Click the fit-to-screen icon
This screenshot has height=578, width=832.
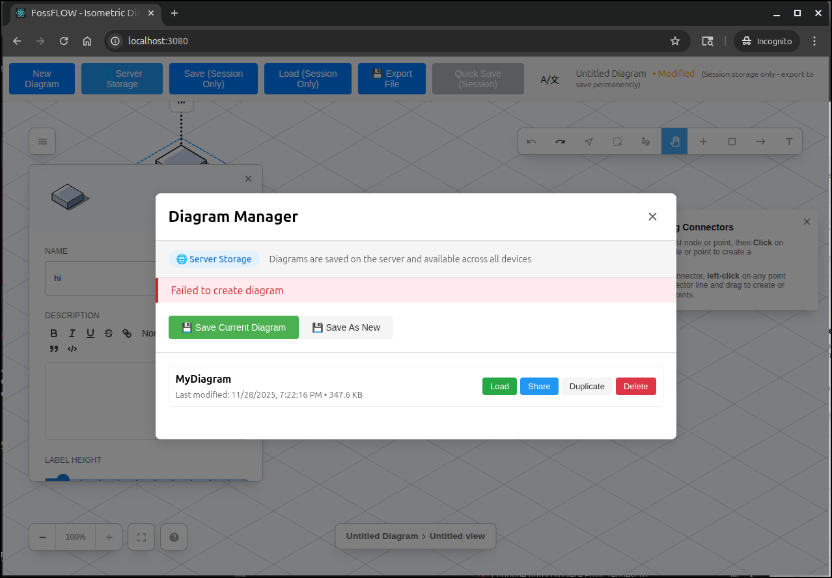click(x=141, y=537)
